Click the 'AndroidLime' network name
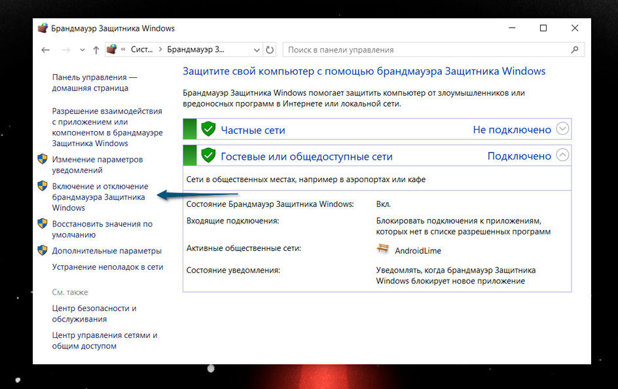 click(x=418, y=251)
